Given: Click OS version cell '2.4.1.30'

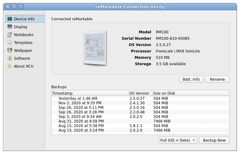Looking at the screenshot, I should pyautogui.click(x=137, y=103).
